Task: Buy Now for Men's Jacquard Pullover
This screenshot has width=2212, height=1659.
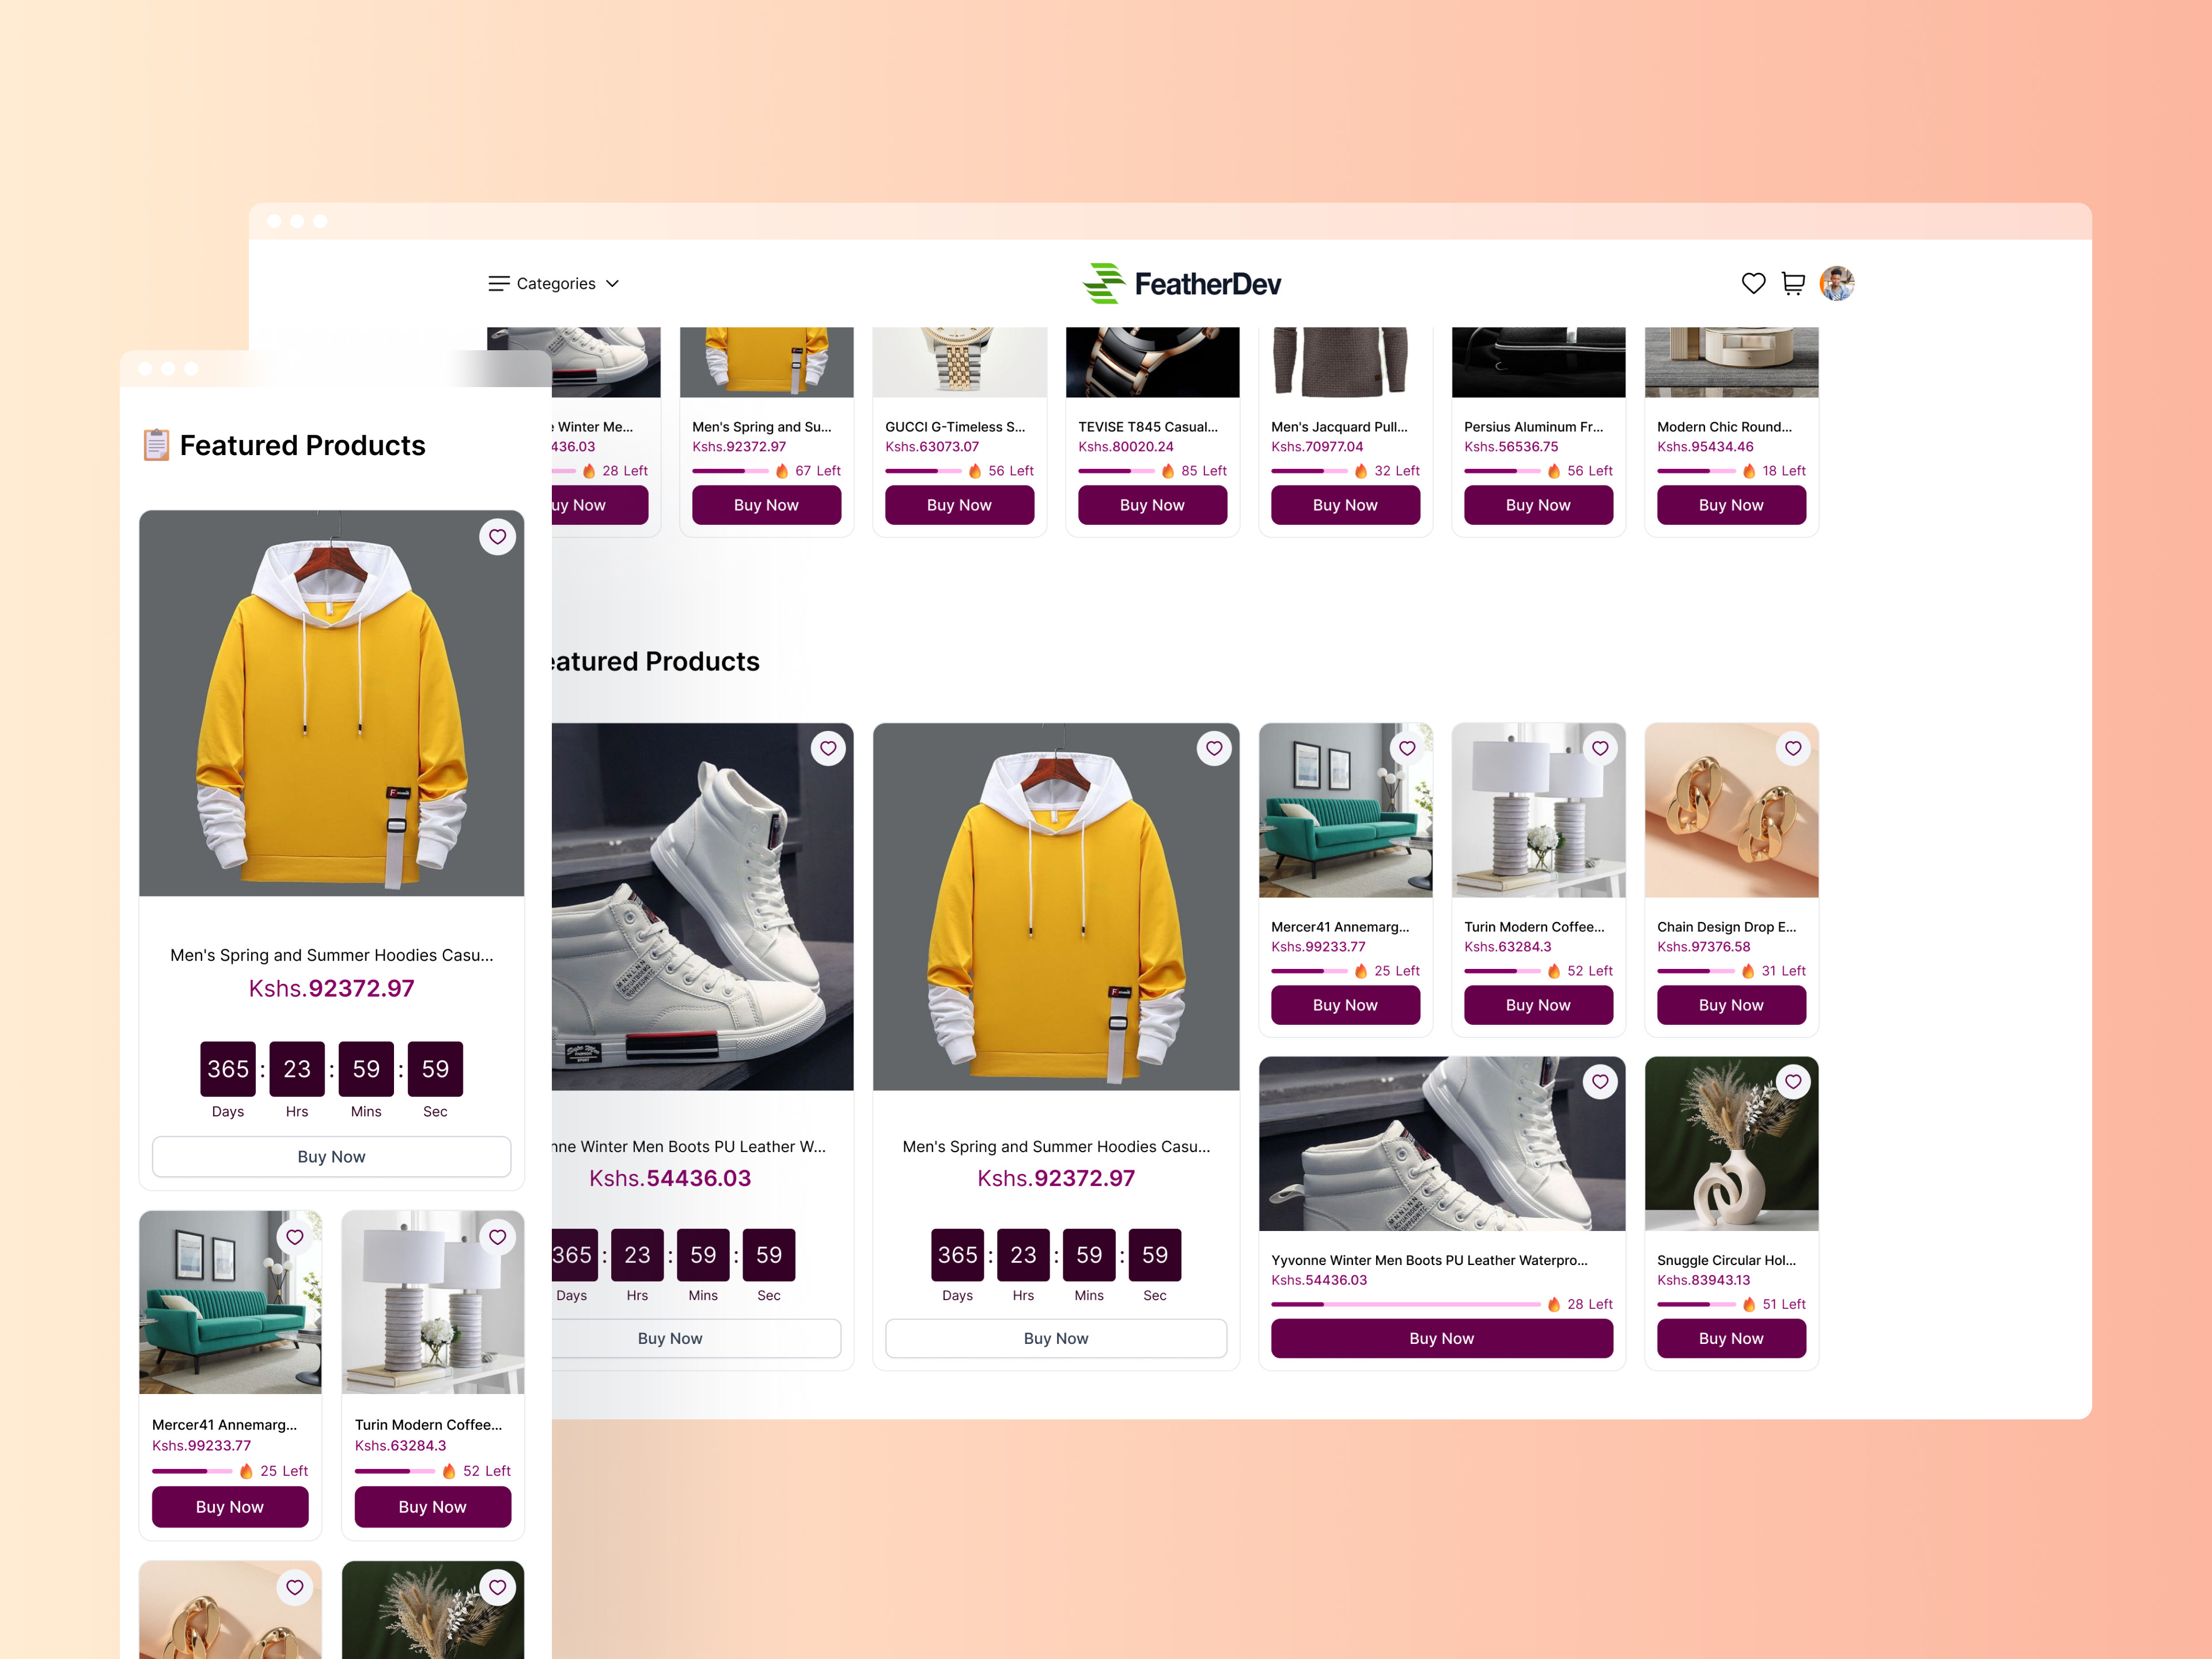Action: [1345, 505]
